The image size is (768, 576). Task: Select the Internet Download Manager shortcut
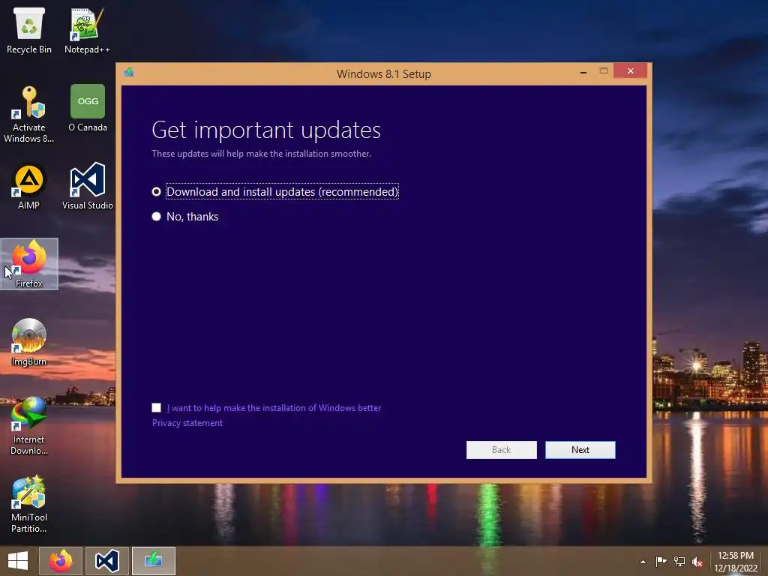(29, 426)
